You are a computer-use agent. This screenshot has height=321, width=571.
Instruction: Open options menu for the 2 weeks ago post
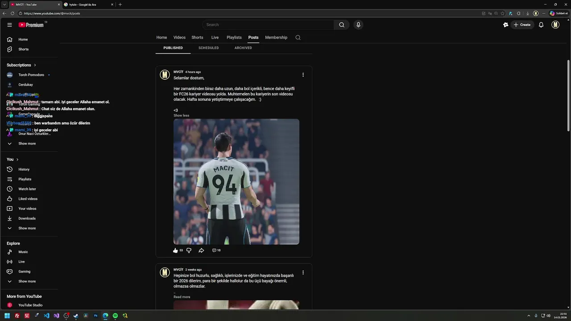coord(303,272)
